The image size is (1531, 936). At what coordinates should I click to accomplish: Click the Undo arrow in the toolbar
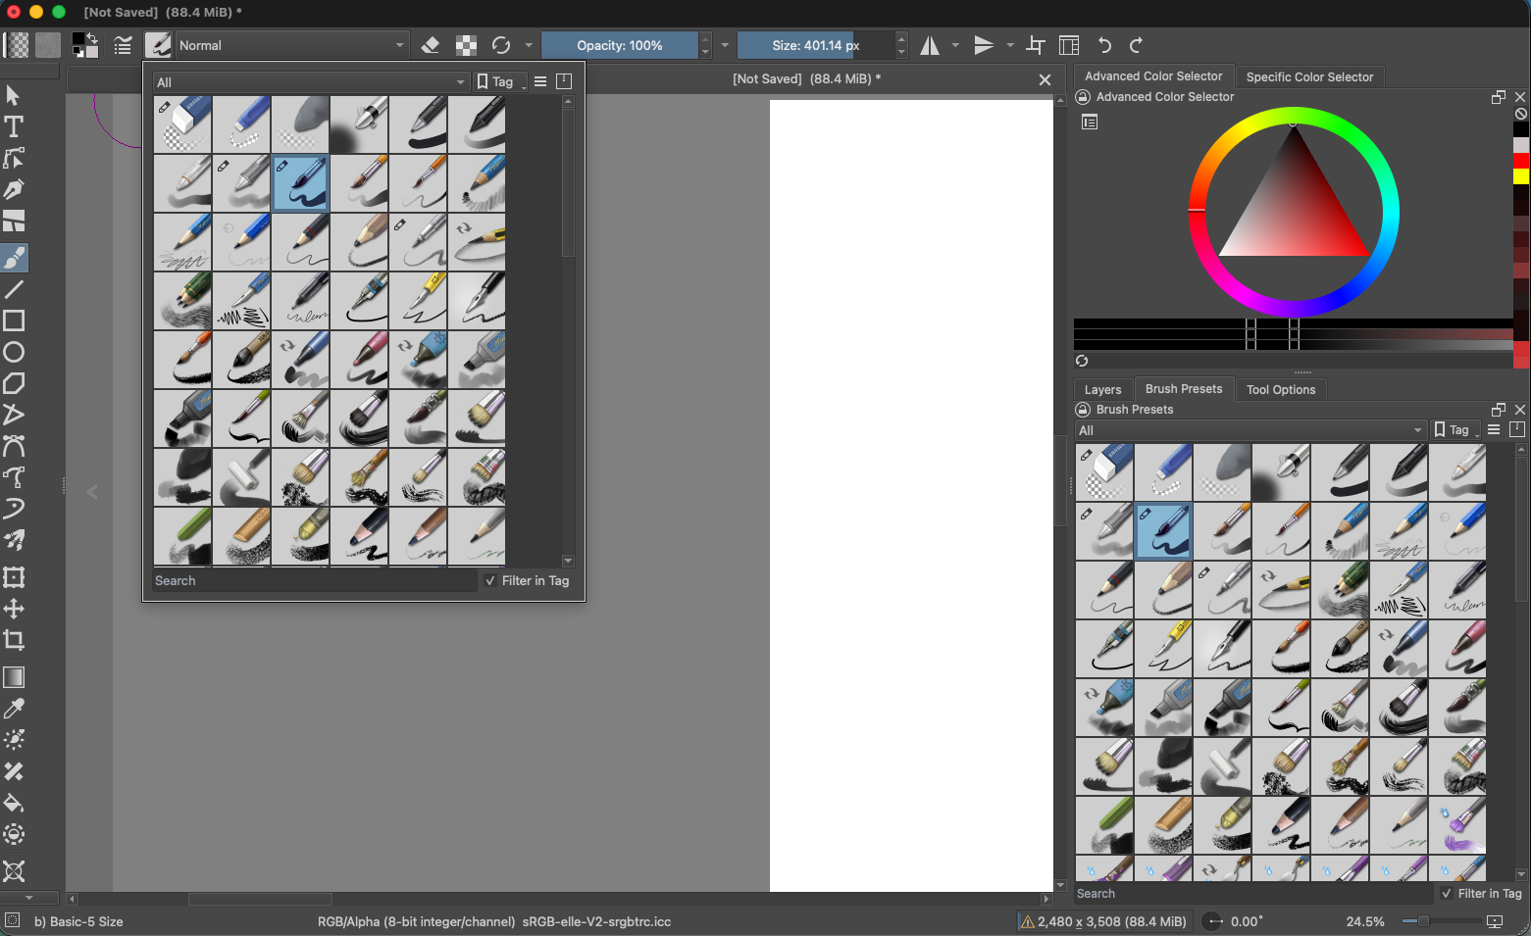point(1104,45)
